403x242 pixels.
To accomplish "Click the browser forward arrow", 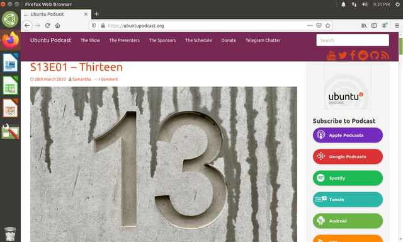I will 38,25.
